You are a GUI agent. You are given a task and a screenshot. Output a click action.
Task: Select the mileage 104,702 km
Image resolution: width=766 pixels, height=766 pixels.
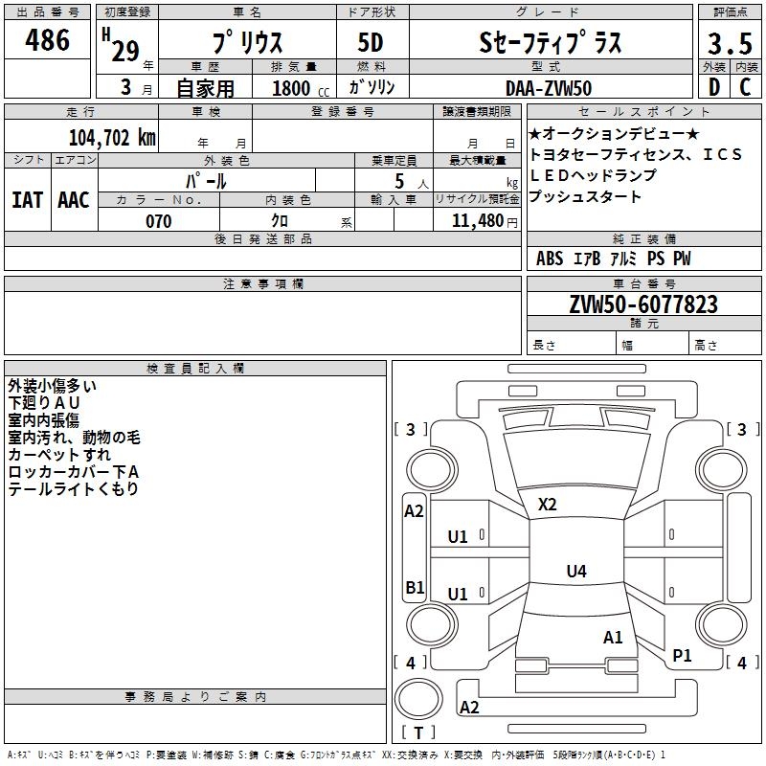pos(112,138)
